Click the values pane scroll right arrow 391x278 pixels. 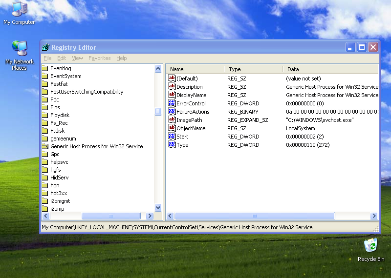(374, 216)
